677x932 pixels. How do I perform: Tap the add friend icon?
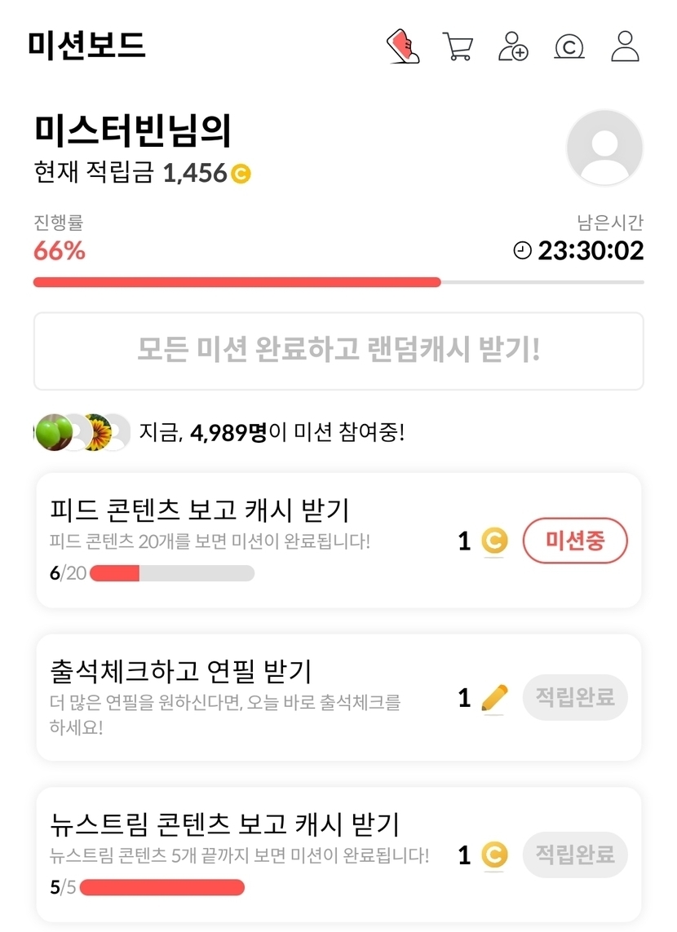(x=513, y=46)
